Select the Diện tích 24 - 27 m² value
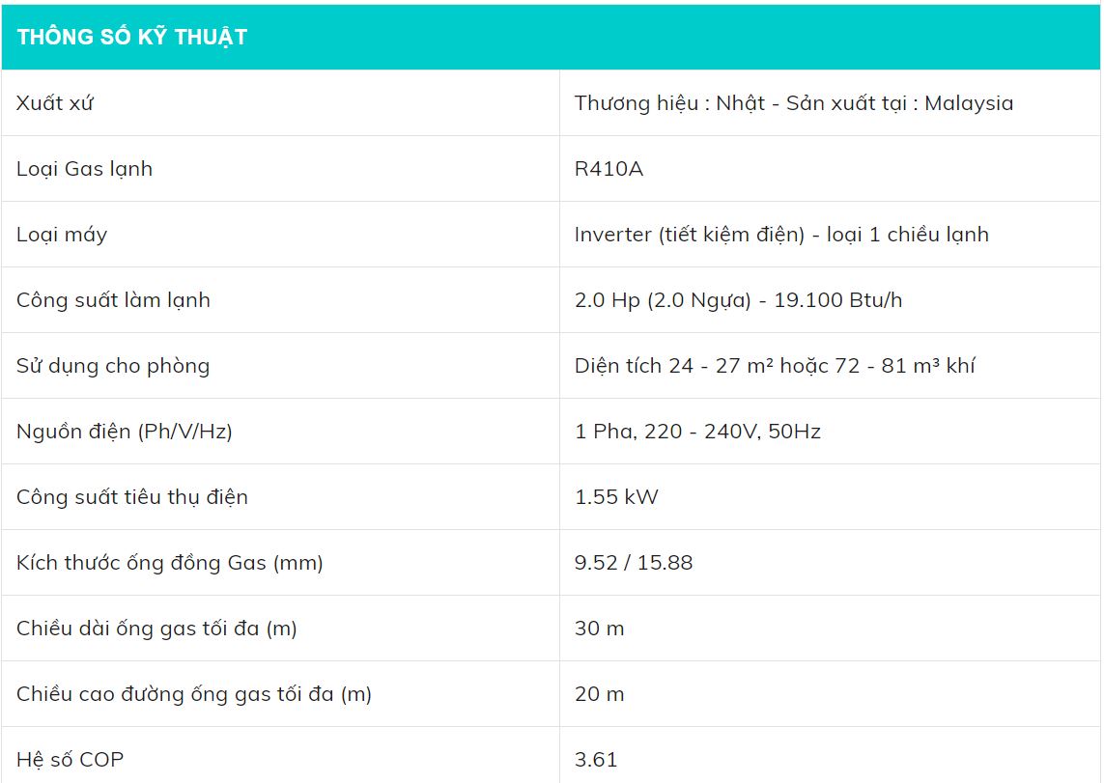Image resolution: width=1104 pixels, height=783 pixels. 774,366
